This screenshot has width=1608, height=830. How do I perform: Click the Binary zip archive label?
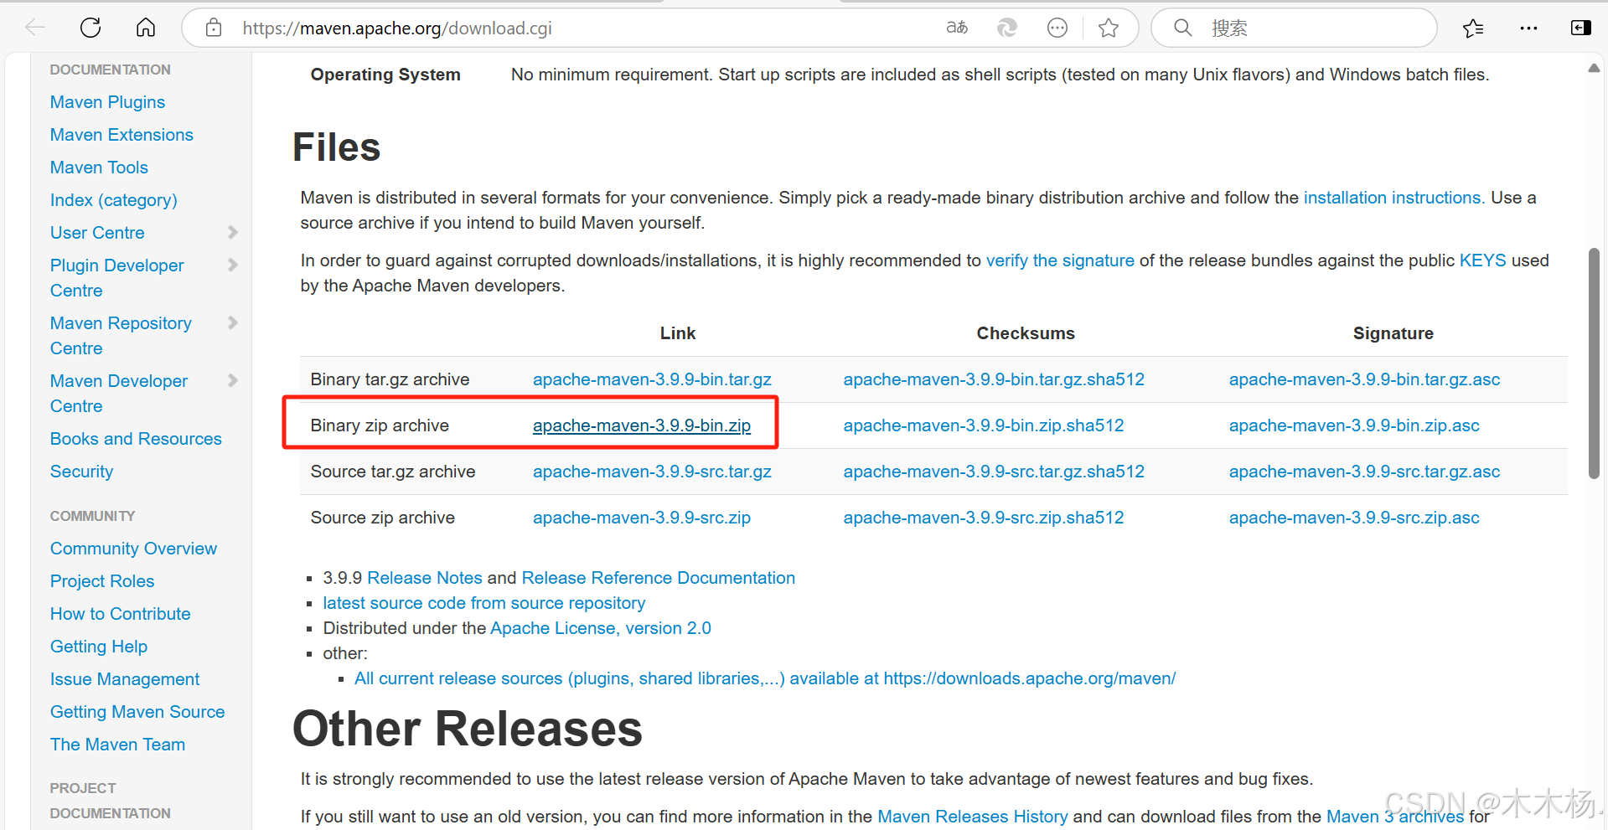pyautogui.click(x=380, y=425)
